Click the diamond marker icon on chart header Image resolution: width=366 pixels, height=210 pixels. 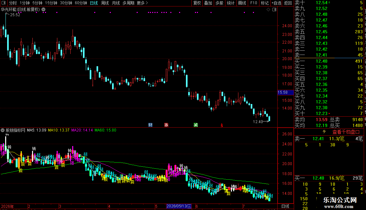tap(268, 10)
